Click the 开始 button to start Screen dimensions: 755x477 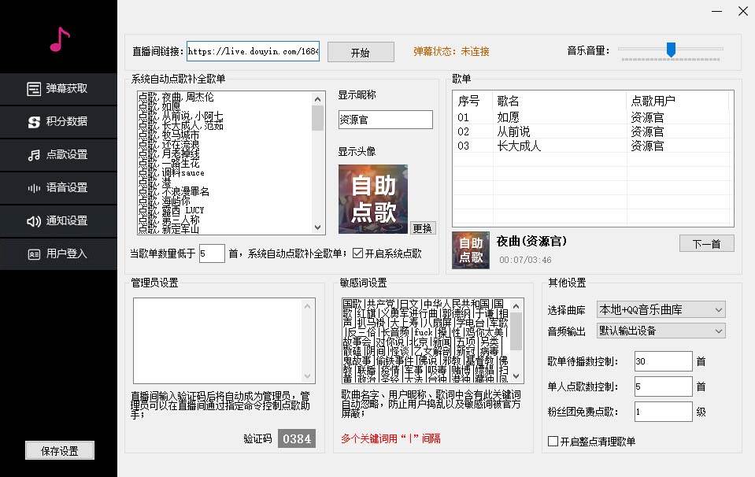(361, 51)
